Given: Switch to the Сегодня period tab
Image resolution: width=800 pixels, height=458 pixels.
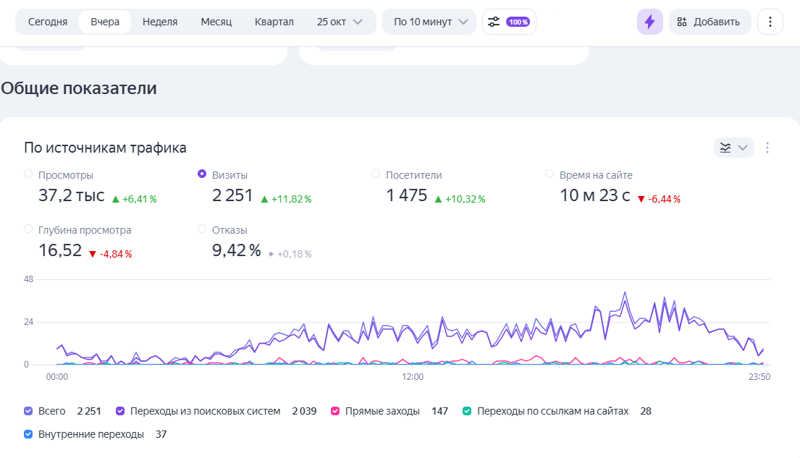Looking at the screenshot, I should point(48,22).
